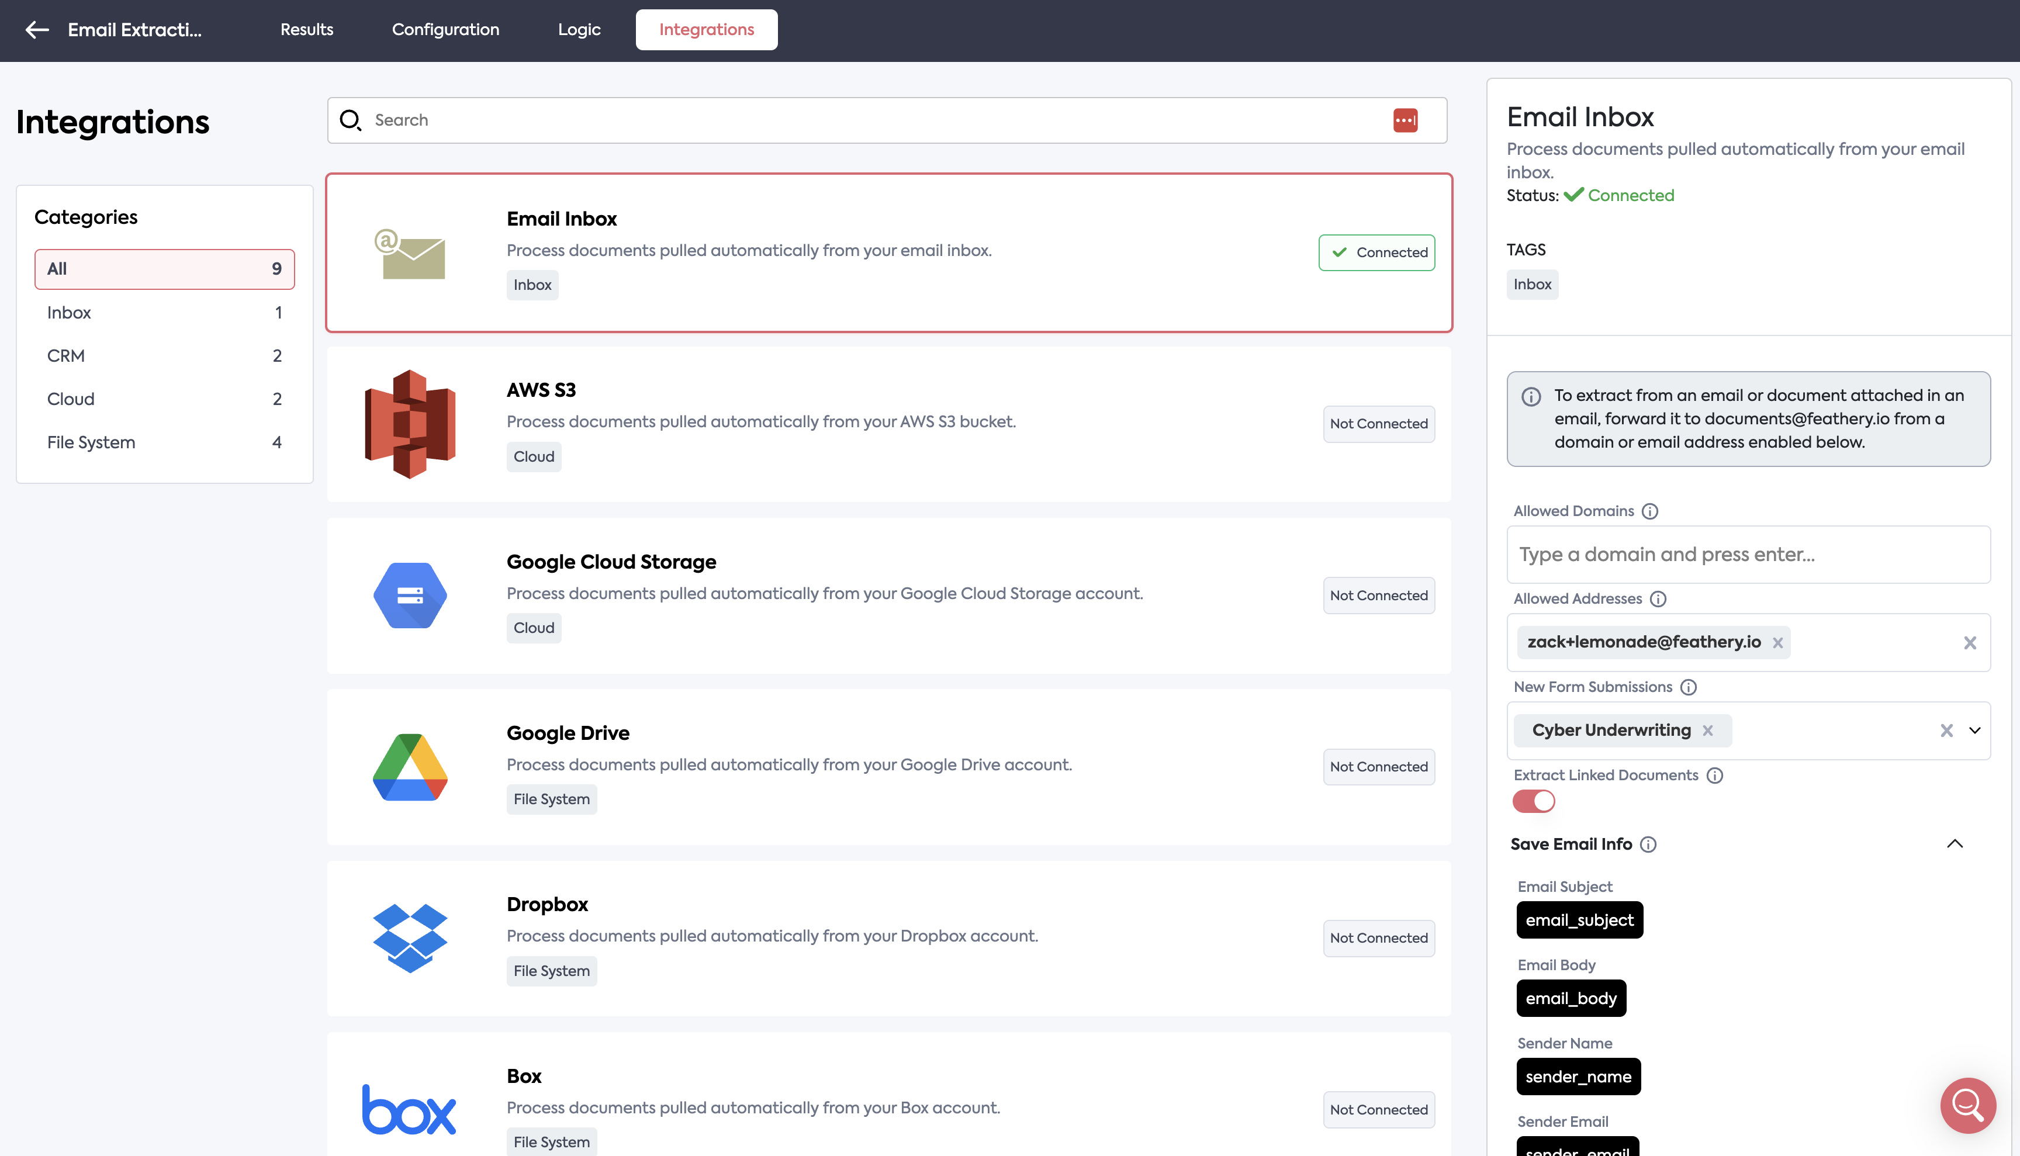Open the Configuration tab
Image resolution: width=2020 pixels, height=1156 pixels.
pos(445,30)
